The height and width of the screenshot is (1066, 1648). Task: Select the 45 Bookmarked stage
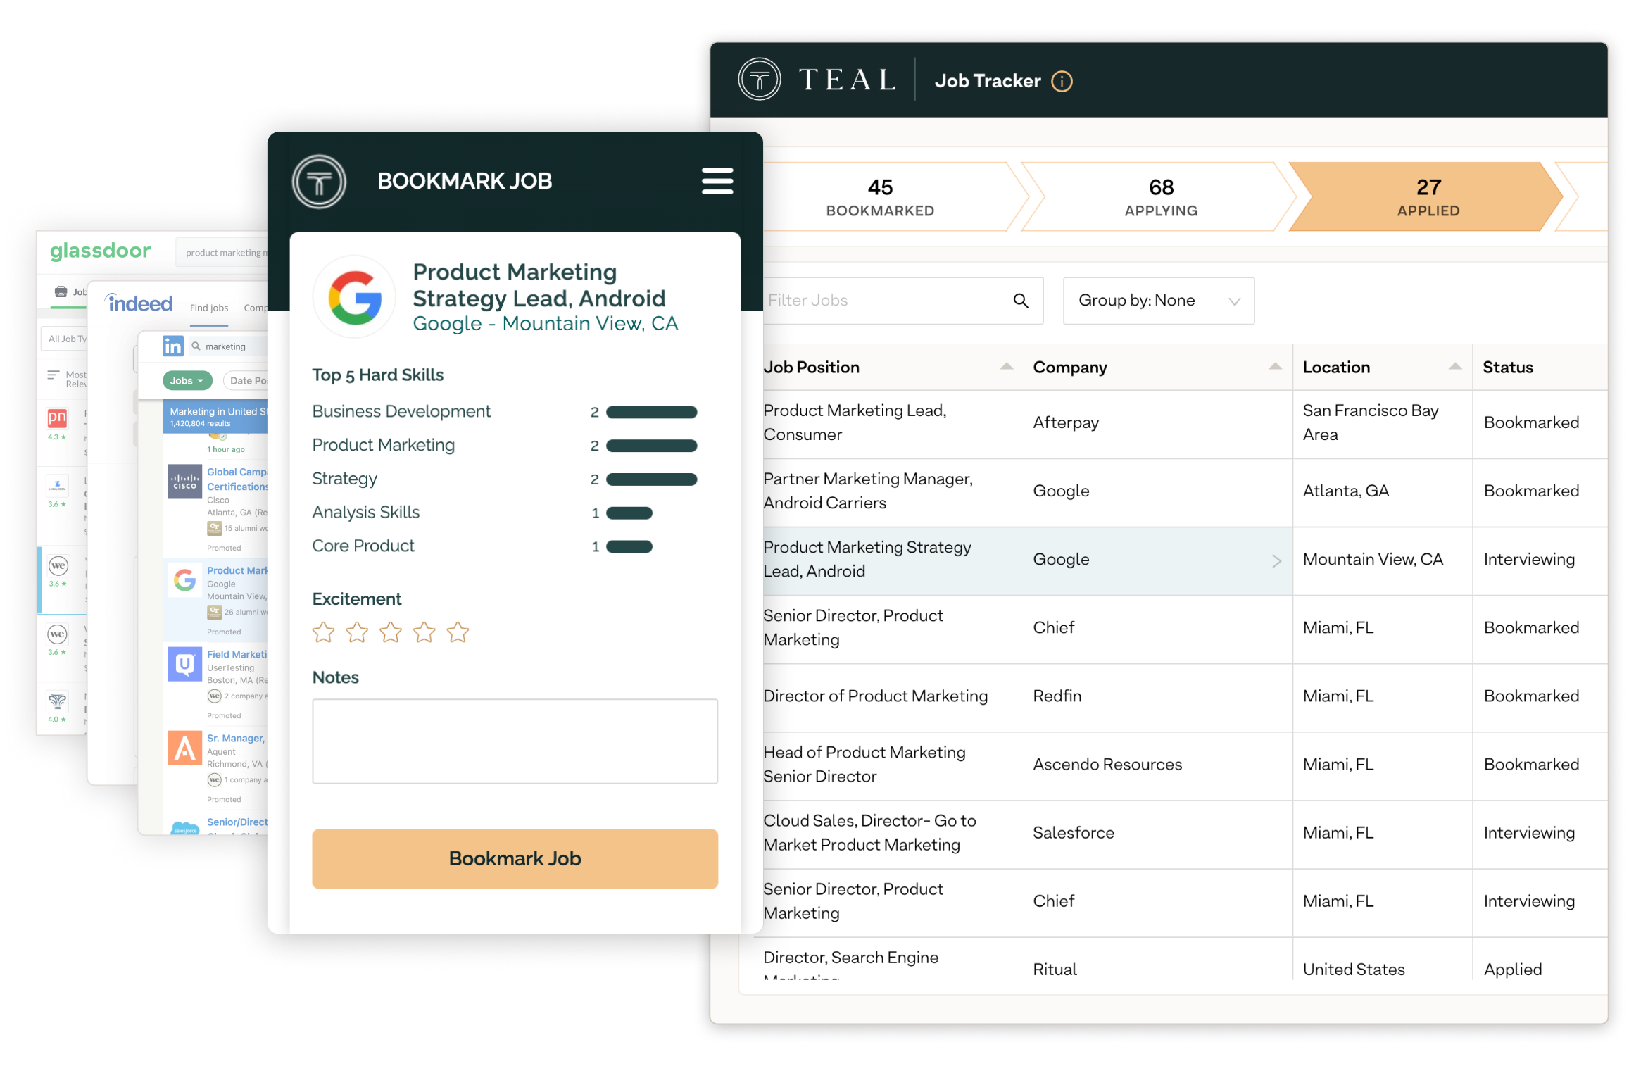(x=880, y=197)
